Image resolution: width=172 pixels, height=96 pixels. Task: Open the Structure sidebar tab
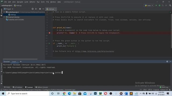1,67
